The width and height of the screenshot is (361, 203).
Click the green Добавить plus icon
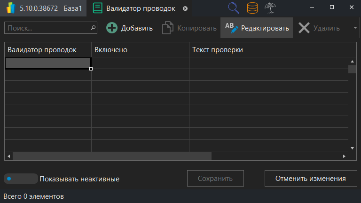coord(112,28)
